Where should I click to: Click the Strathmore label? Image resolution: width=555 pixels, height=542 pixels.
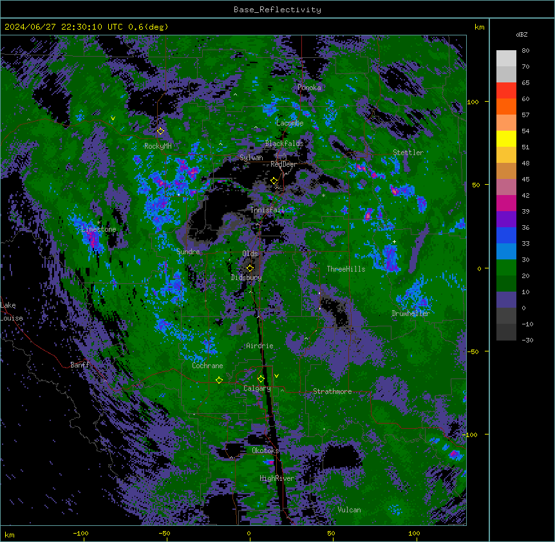click(x=332, y=391)
